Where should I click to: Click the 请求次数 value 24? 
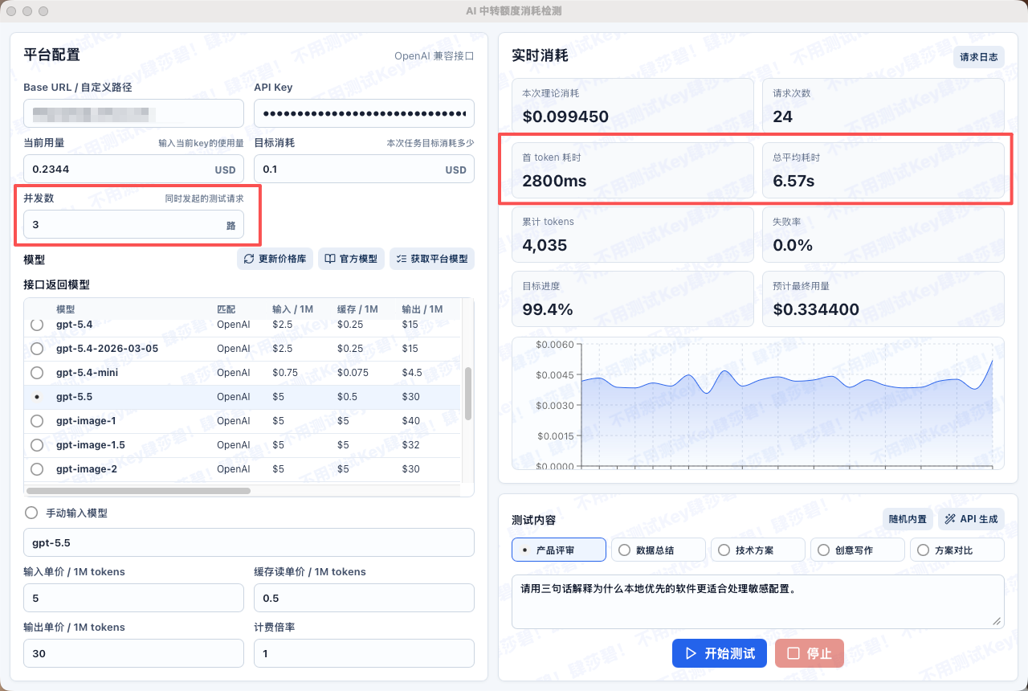[783, 117]
